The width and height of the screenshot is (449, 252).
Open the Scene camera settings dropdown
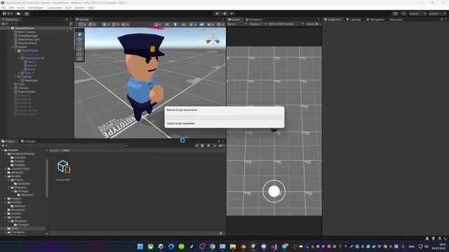(210, 24)
